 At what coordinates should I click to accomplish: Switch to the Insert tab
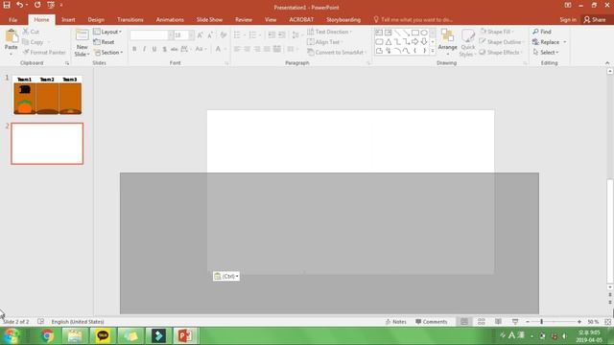click(x=68, y=19)
